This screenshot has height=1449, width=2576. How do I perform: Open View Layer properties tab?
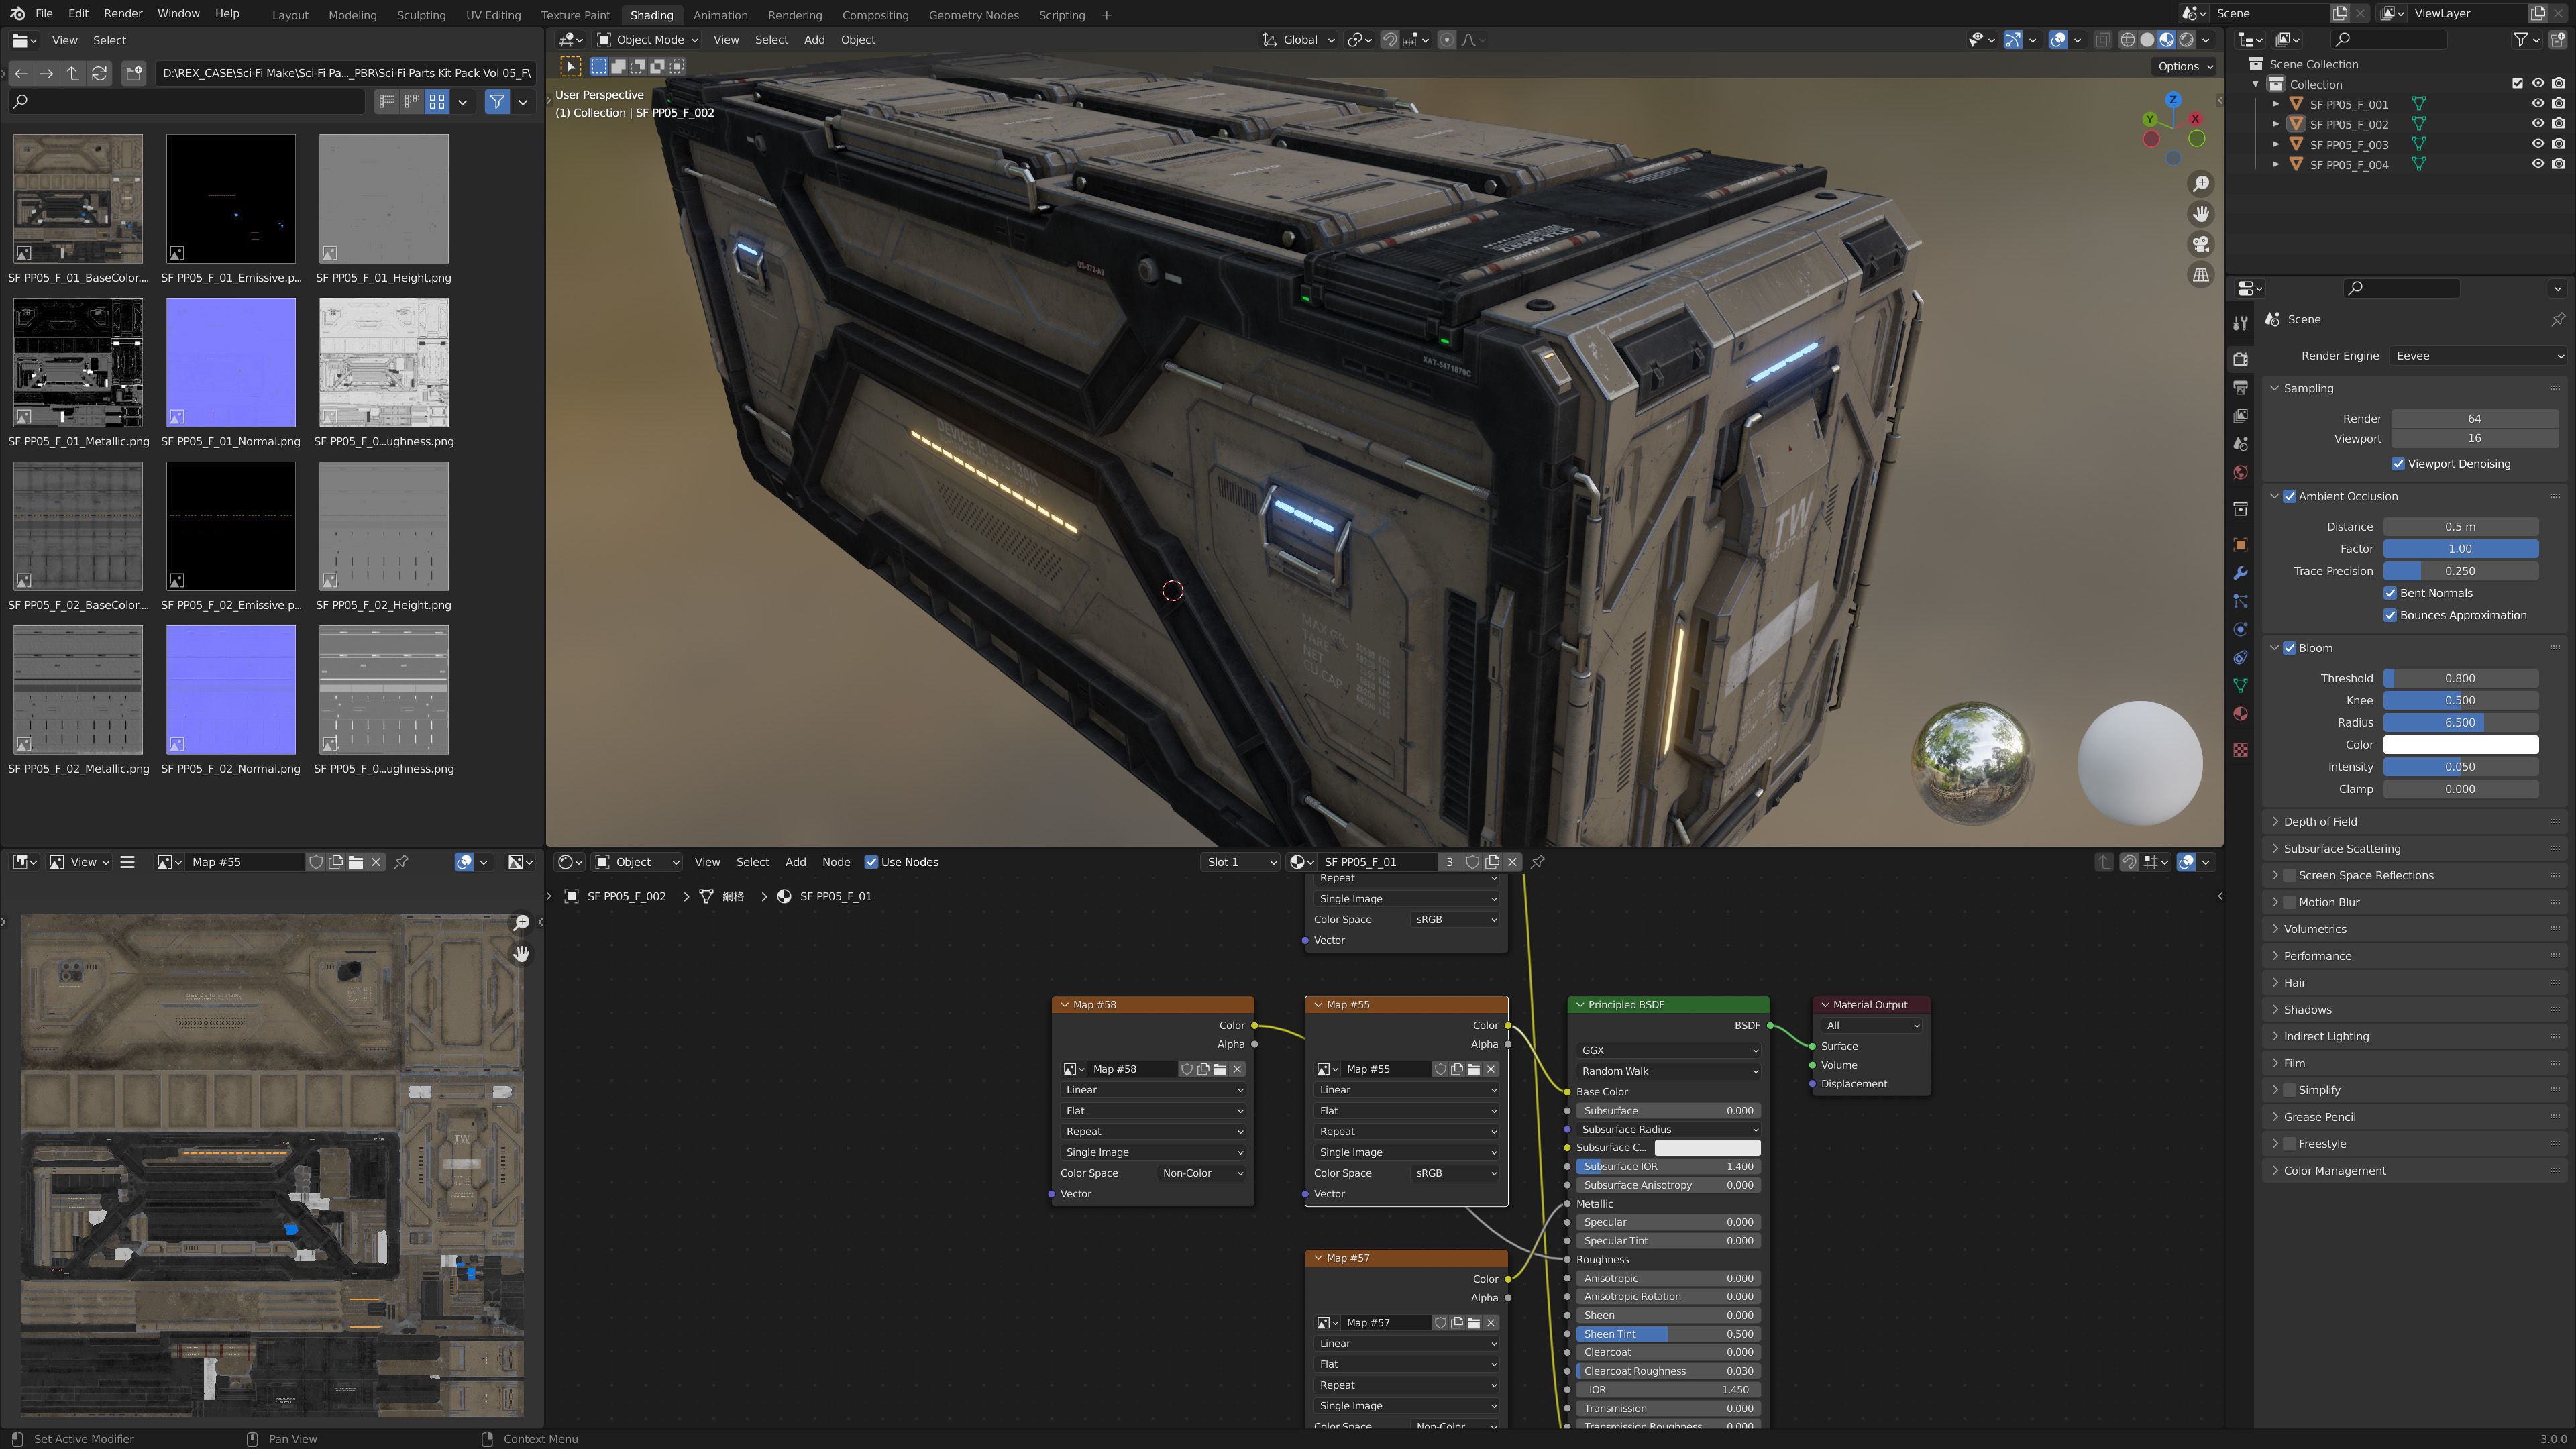[x=2240, y=415]
